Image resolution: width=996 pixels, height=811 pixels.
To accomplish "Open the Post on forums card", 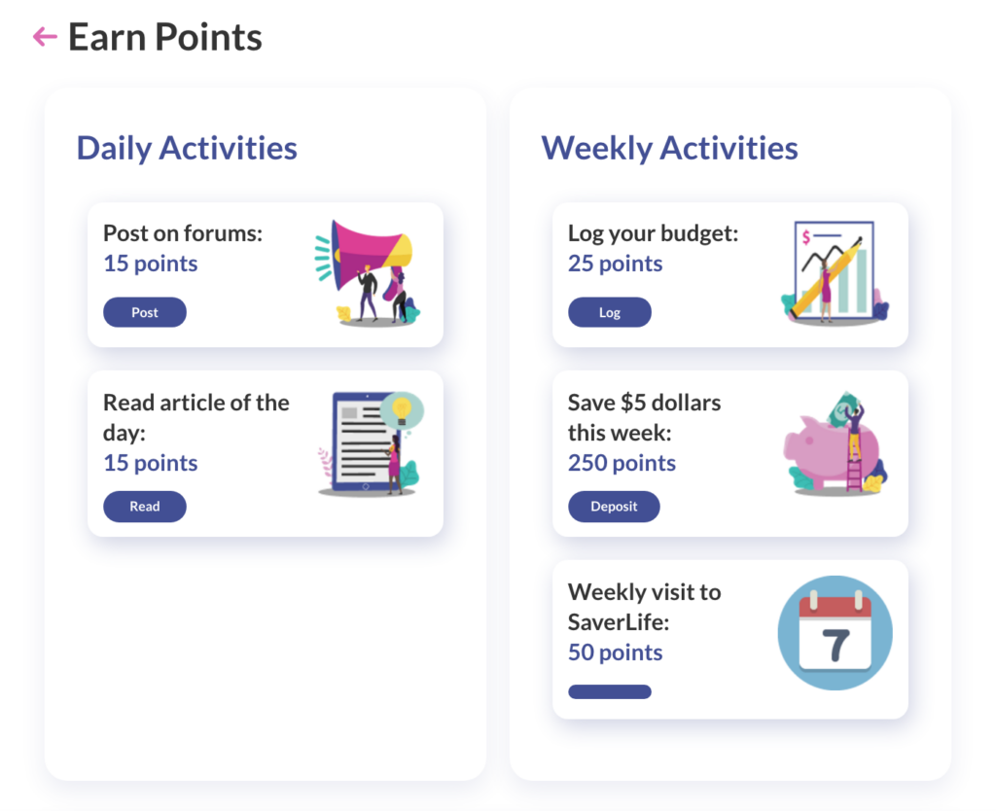I will (x=266, y=275).
